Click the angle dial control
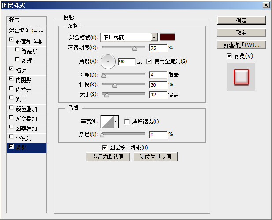272x220 pixels. [x=108, y=62]
